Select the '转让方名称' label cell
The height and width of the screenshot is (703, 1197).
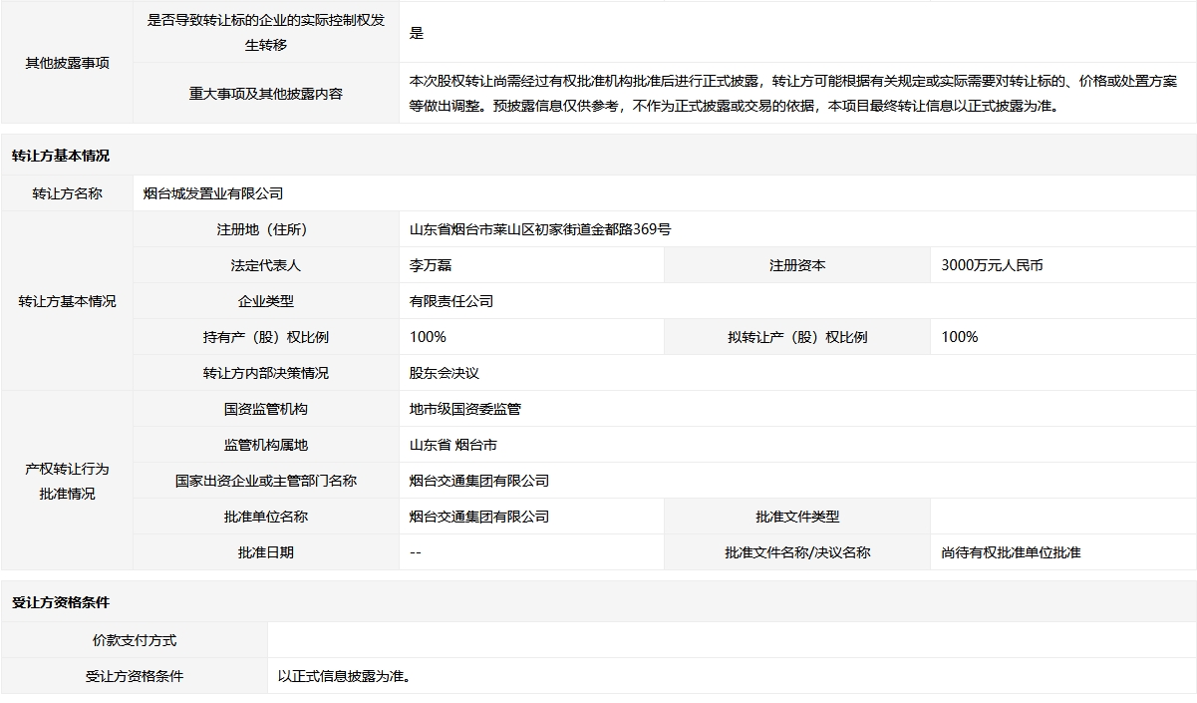pos(67,193)
